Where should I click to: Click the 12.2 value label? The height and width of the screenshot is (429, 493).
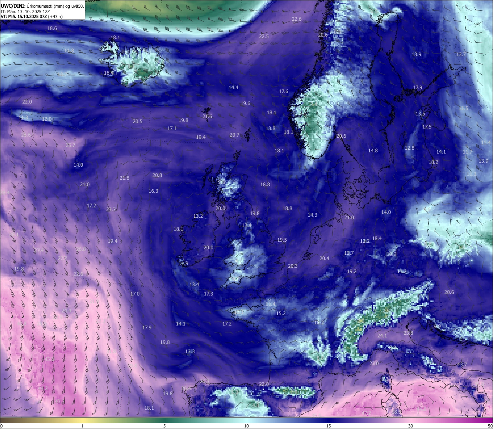[365, 241]
